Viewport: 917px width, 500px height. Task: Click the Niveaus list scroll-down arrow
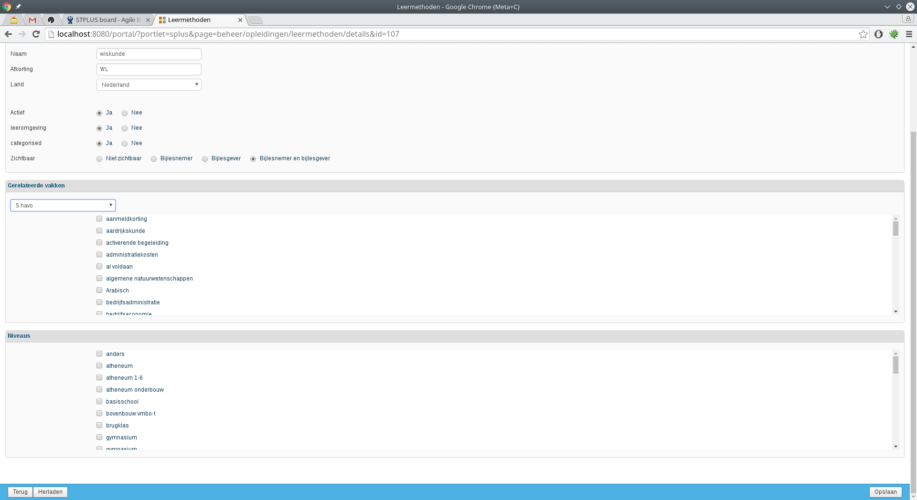tap(896, 447)
